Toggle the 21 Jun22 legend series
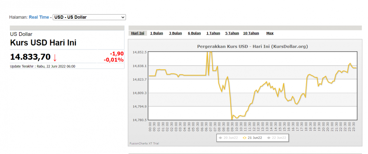The height and width of the screenshot is (154, 368). 252,138
